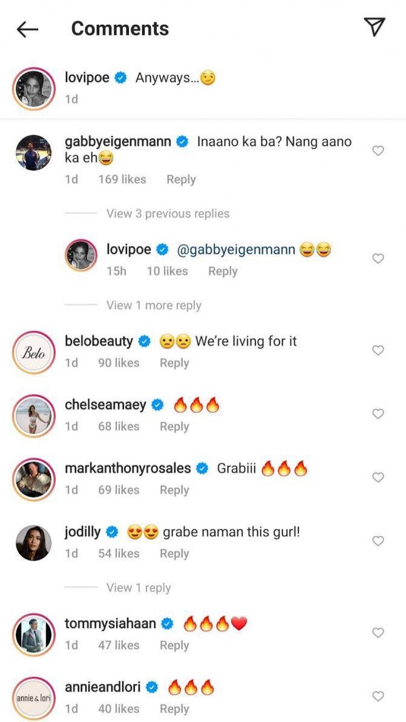This screenshot has width=406, height=722.
Task: Reply to belobeauty's comment
Action: 174,363
